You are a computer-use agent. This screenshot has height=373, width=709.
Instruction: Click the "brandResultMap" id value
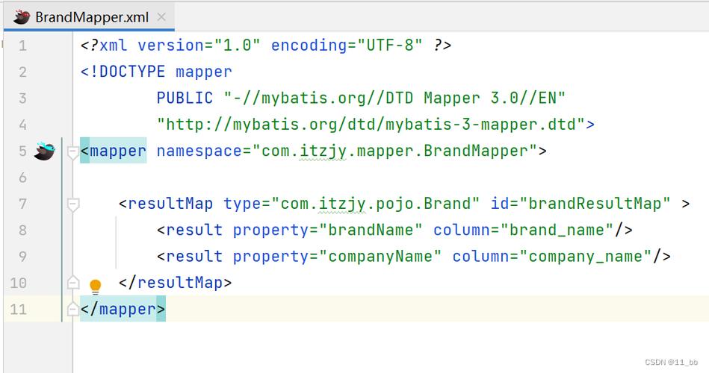[x=595, y=204]
